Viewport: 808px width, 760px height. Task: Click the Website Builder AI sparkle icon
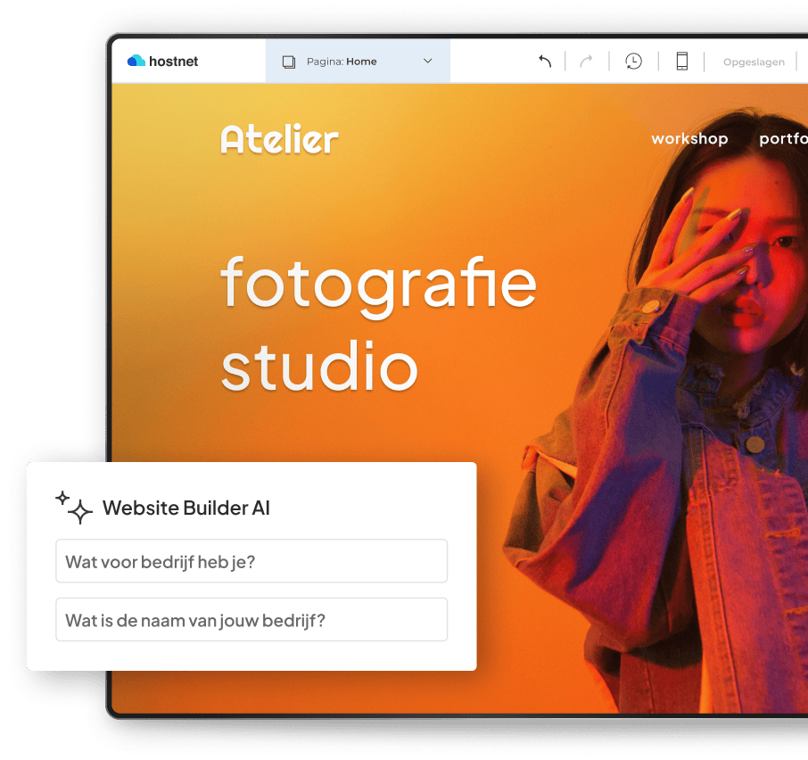click(x=74, y=507)
